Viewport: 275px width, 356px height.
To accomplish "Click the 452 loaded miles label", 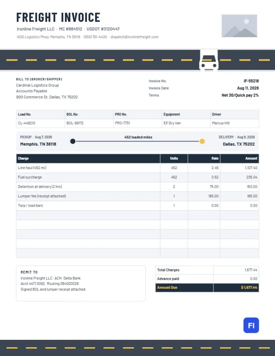I will pyautogui.click(x=138, y=137).
